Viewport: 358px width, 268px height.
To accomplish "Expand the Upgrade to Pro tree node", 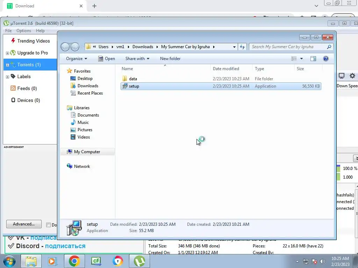I will (7, 53).
